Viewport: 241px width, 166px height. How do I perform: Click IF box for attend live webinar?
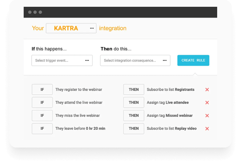point(42,103)
